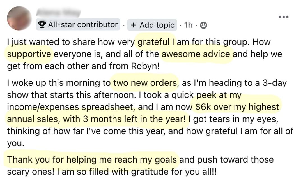Click "3 months left in the year" text
Viewport: 303px width, 183px height.
tap(134, 119)
